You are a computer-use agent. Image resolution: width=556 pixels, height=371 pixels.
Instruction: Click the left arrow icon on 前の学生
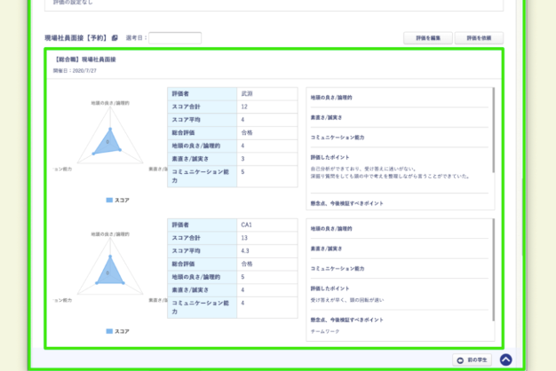point(459,359)
